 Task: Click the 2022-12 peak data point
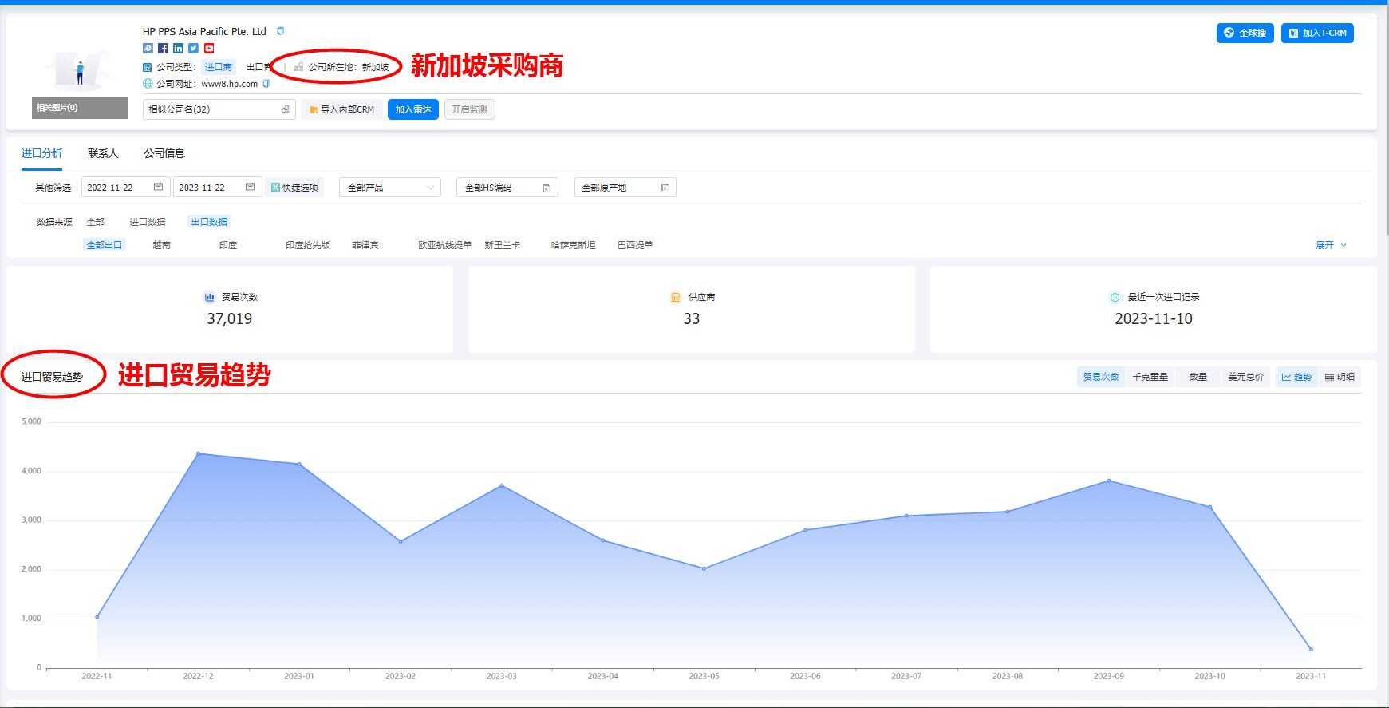pyautogui.click(x=199, y=453)
